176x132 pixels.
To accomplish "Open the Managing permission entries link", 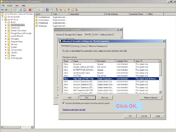I will (x=74, y=109).
